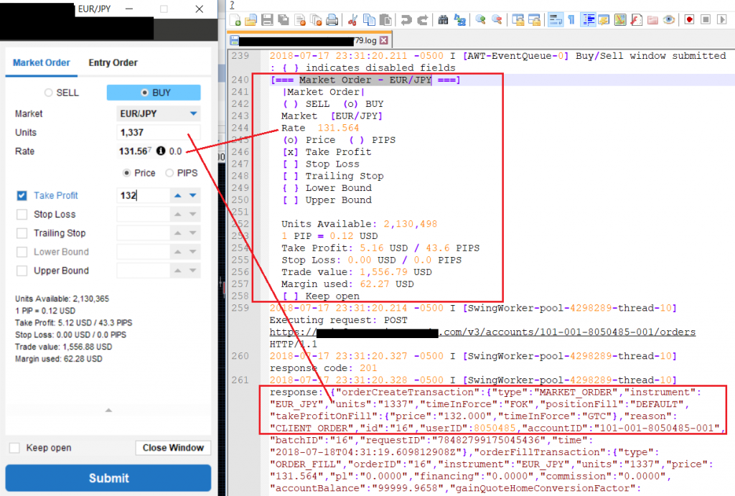Toggle file monitoring eye icon

(669, 19)
